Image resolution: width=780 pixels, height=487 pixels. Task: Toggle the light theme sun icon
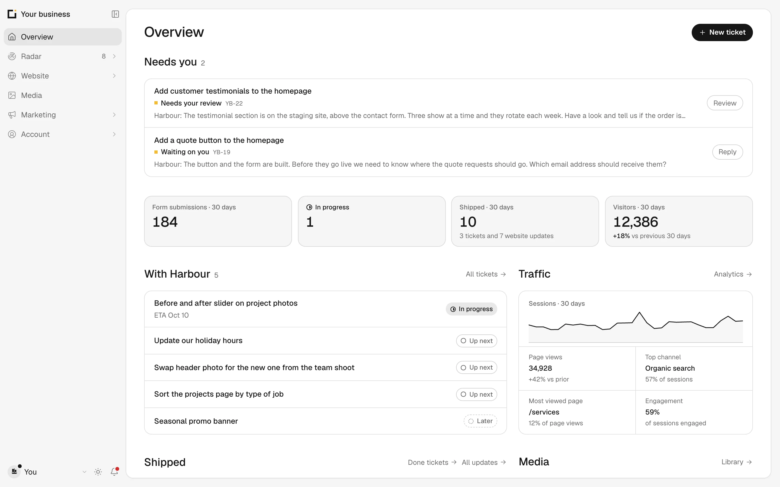click(98, 472)
